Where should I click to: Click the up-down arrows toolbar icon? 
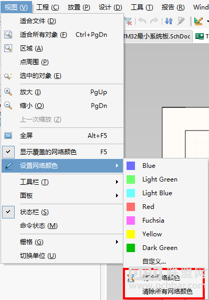click(x=169, y=21)
